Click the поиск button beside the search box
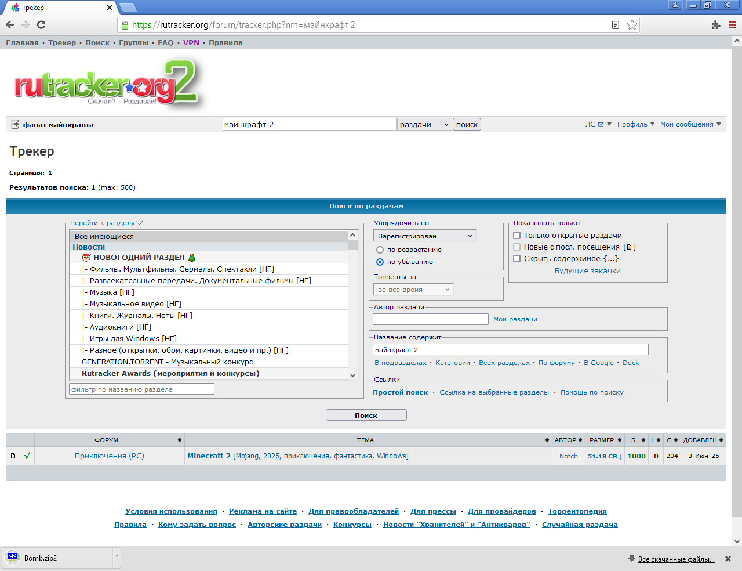Viewport: 742px width, 571px height. (x=467, y=124)
